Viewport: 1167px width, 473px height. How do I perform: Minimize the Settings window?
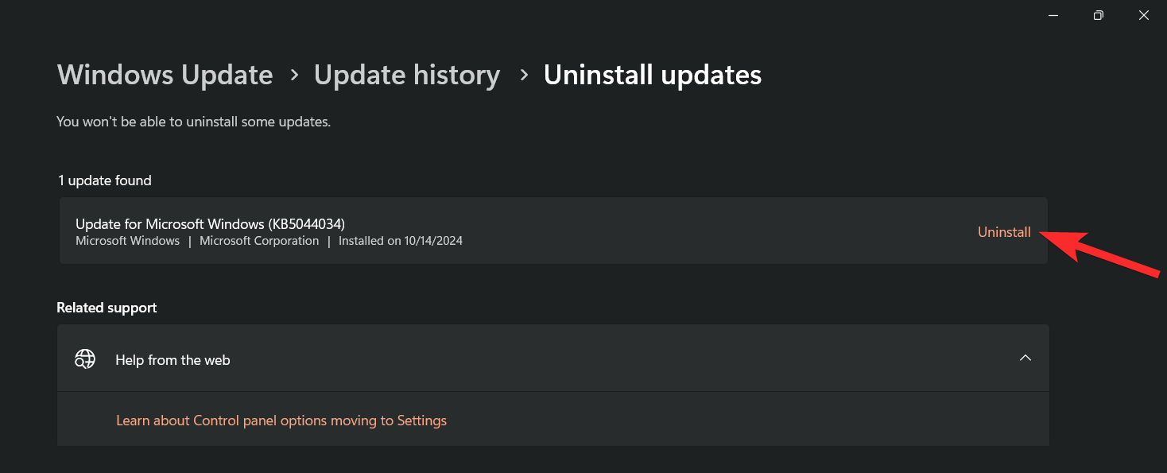click(x=1053, y=15)
